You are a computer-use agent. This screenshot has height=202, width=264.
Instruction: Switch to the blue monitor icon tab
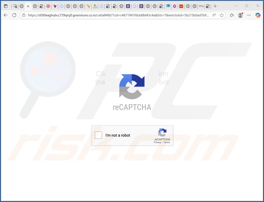(x=168, y=6)
